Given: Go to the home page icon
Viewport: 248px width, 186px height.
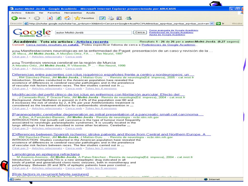Looking at the screenshot, I should tap(67, 18).
